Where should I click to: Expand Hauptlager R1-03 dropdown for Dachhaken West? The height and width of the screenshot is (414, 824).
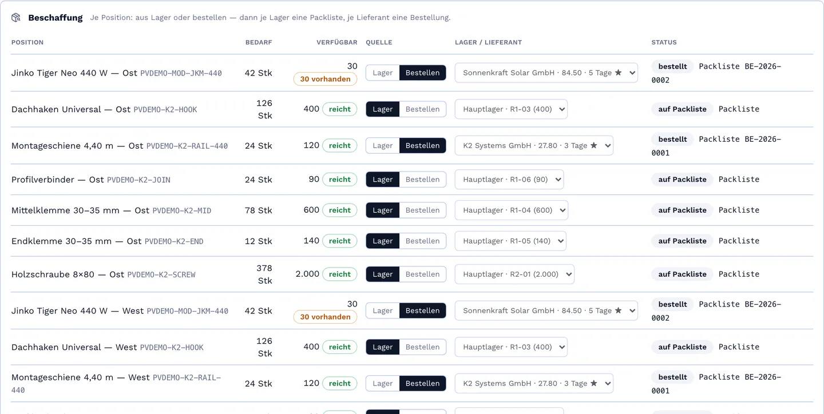point(511,347)
